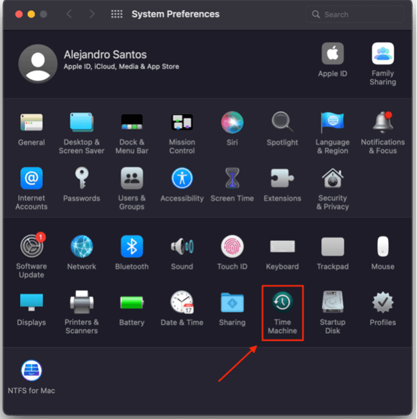This screenshot has width=417, height=419.
Task: Open Dock & Menu Bar settings
Action: coord(132,123)
